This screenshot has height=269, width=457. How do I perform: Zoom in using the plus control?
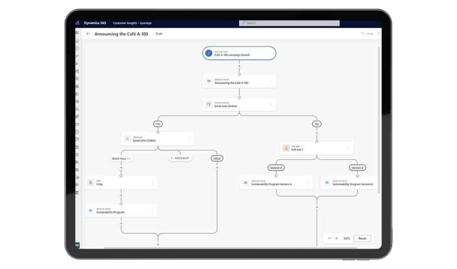pyautogui.click(x=337, y=239)
